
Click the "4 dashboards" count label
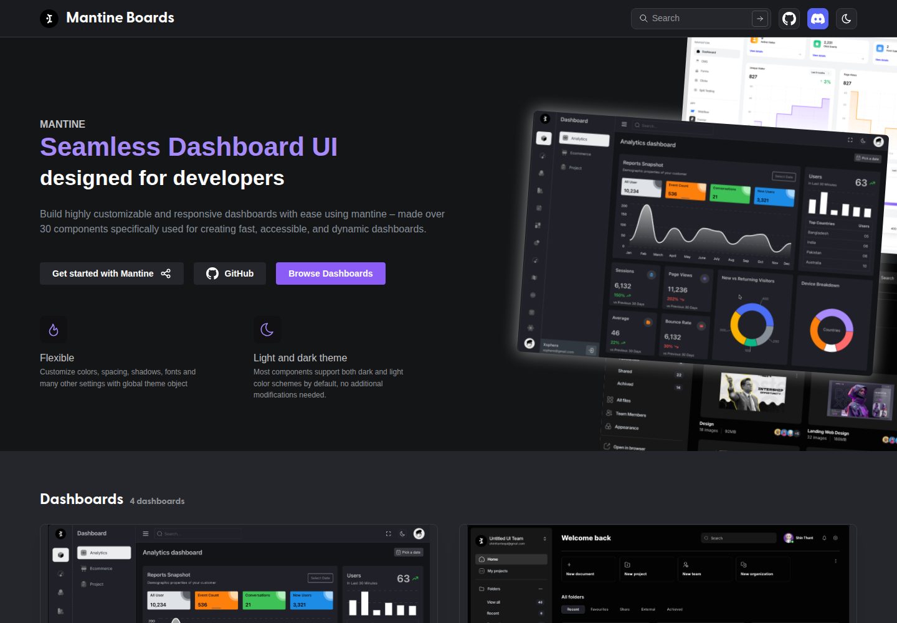[157, 501]
